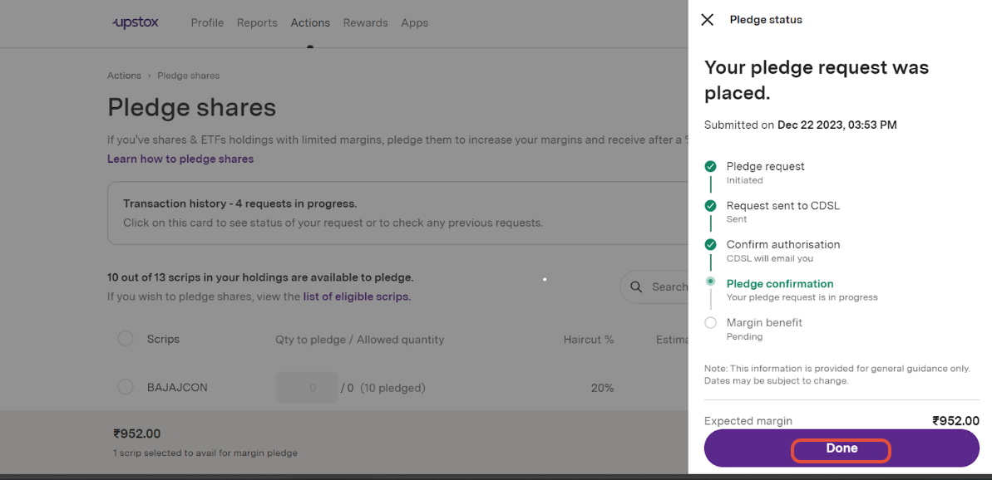
Task: Click the Confirm authorisation check icon
Action: point(710,244)
